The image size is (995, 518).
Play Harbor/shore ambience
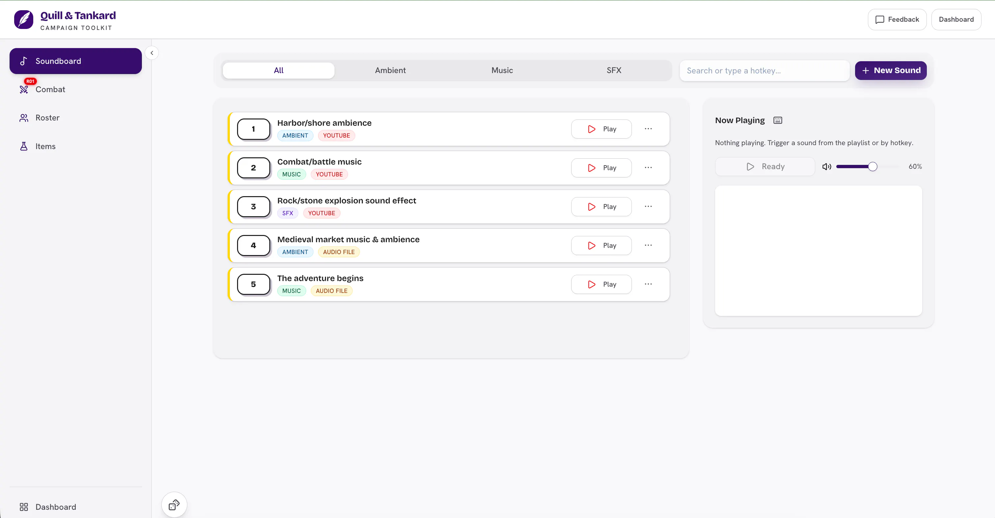601,129
